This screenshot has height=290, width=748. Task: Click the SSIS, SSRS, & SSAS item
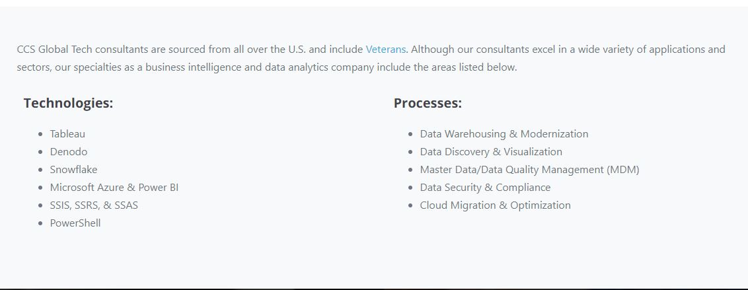click(x=94, y=205)
